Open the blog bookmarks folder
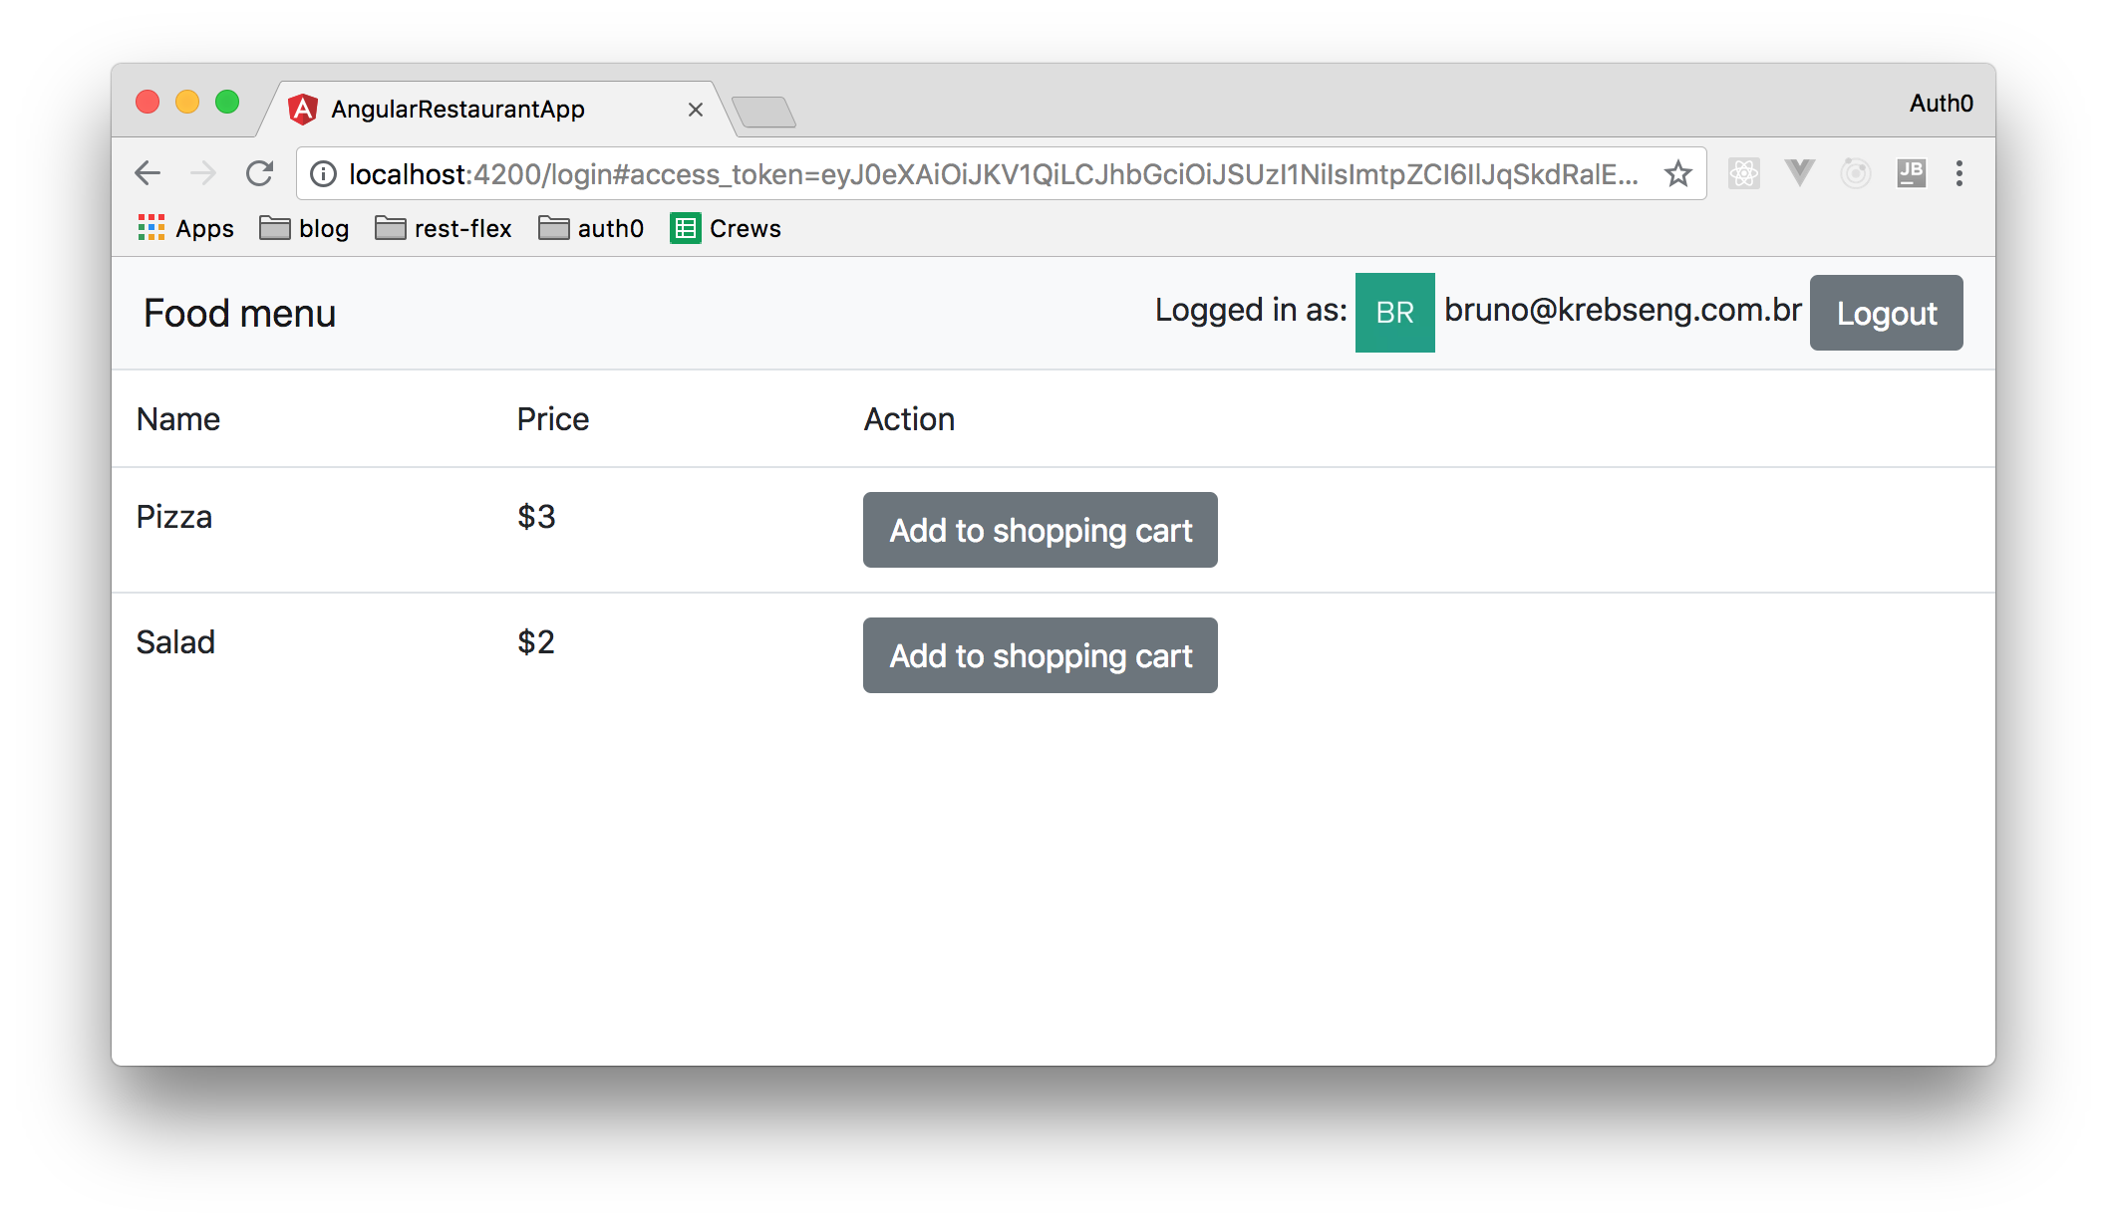The width and height of the screenshot is (2107, 1225). (305, 228)
